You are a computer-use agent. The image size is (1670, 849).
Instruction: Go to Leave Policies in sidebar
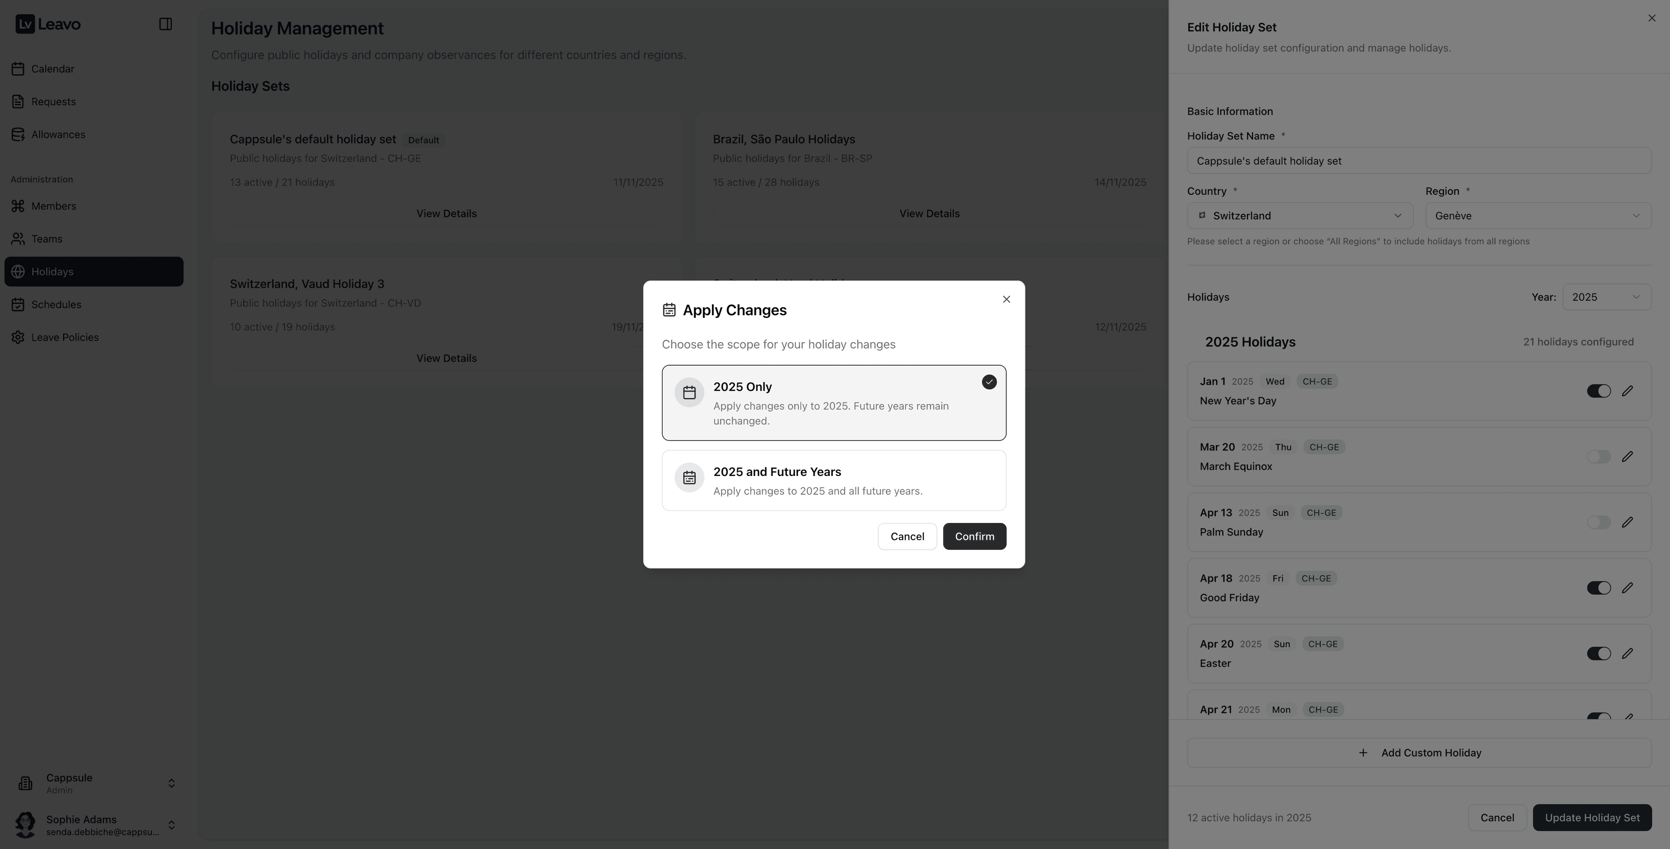pos(65,337)
